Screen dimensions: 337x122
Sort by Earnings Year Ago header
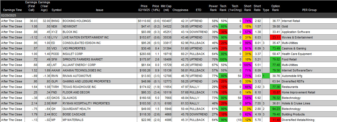44,6
